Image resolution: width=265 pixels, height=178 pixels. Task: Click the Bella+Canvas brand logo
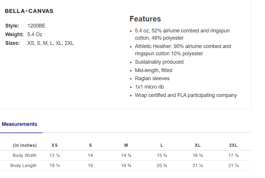[29, 11]
